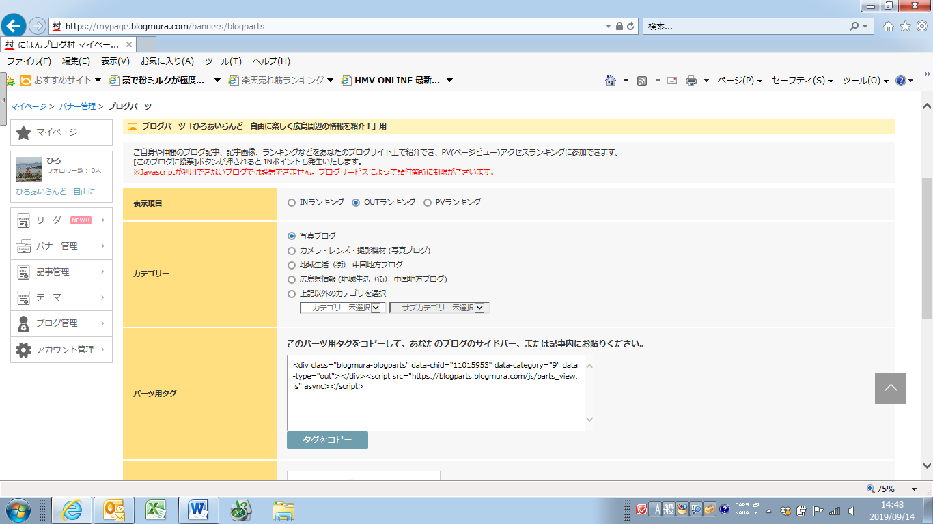The width and height of the screenshot is (933, 524).
Task: Click the ひろ profile thumbnail image
Action: coord(29,170)
